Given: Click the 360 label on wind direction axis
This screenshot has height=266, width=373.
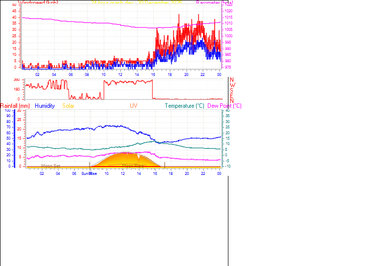Looking at the screenshot, I should (x=16, y=79).
